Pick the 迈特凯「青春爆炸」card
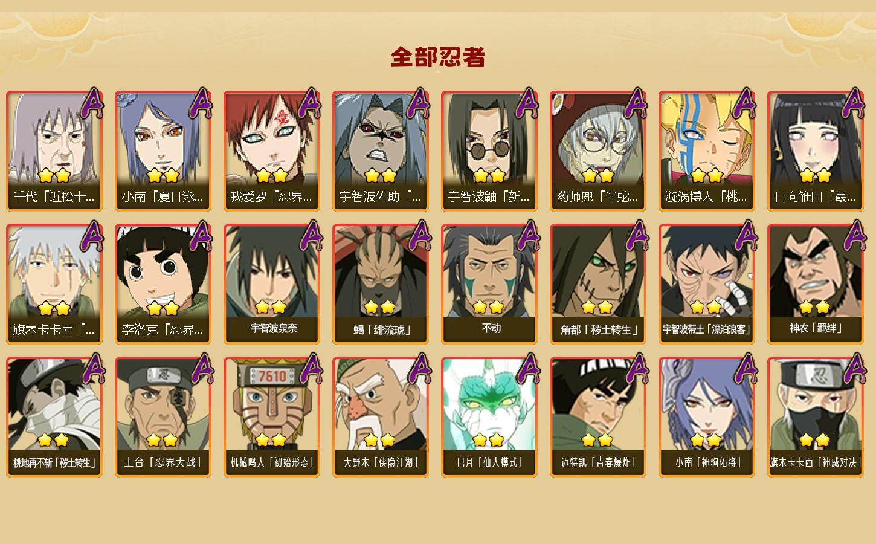This screenshot has width=876, height=544. click(x=598, y=417)
